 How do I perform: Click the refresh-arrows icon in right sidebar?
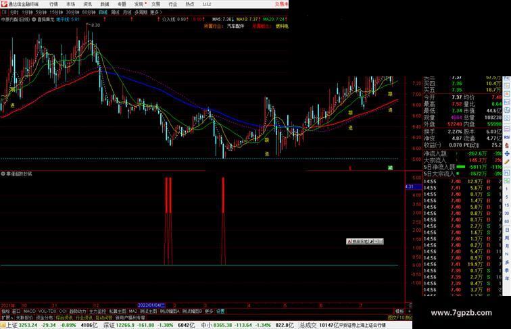click(x=507, y=110)
